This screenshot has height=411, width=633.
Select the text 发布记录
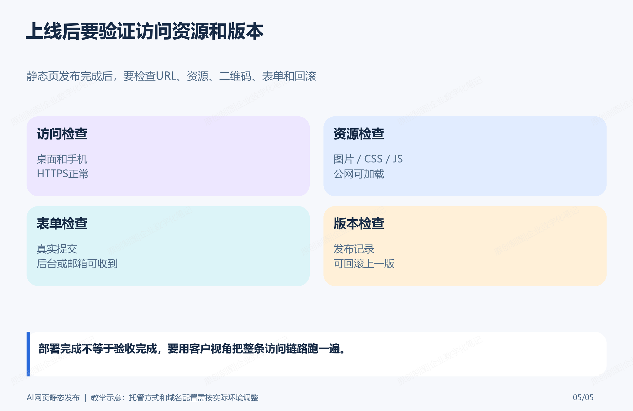coord(354,249)
